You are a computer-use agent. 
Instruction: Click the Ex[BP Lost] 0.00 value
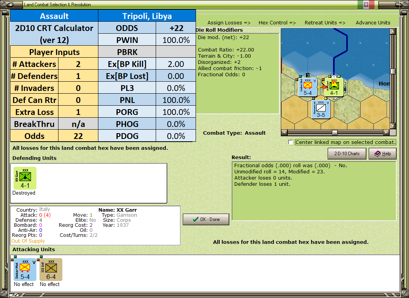176,76
